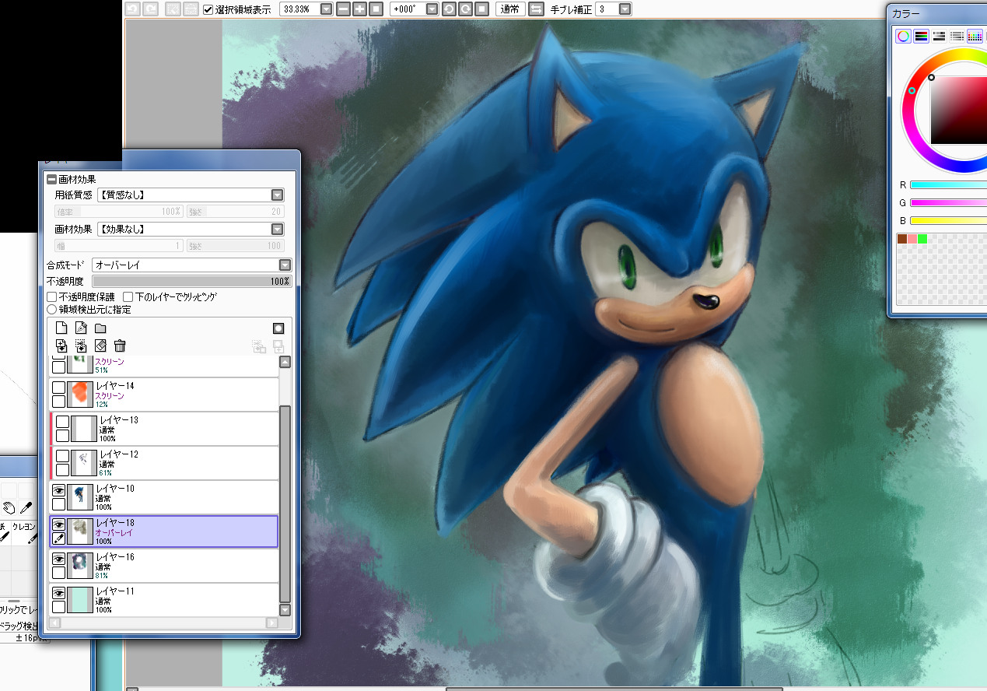The width and height of the screenshot is (987, 691).
Task: Click the R color slider
Action: (948, 185)
